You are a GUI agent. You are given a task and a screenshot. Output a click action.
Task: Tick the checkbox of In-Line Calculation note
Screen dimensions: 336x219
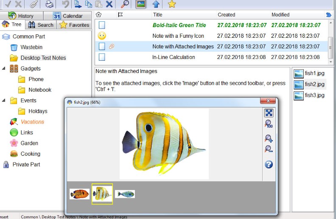(102, 57)
